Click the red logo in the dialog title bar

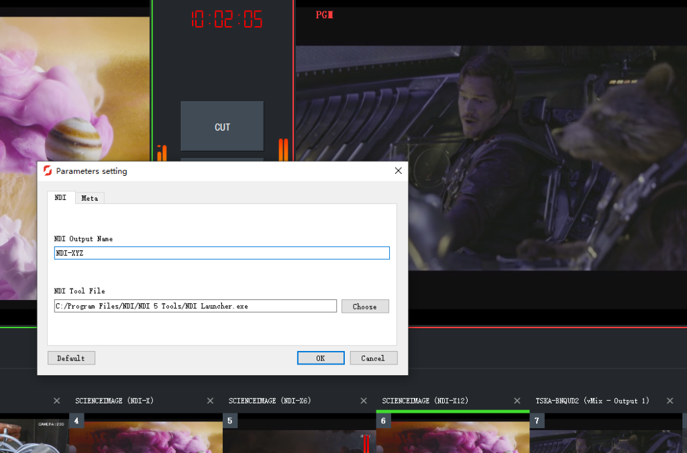coord(48,171)
